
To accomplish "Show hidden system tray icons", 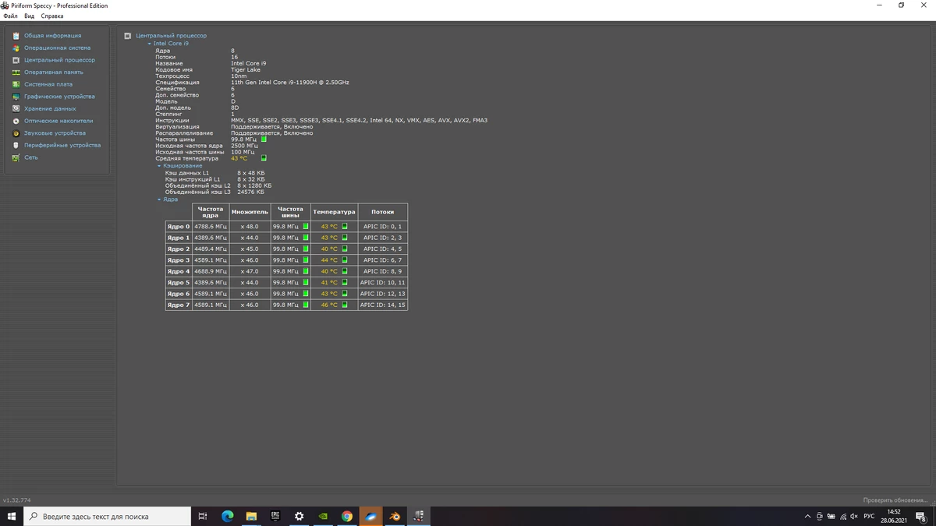I will (x=807, y=517).
